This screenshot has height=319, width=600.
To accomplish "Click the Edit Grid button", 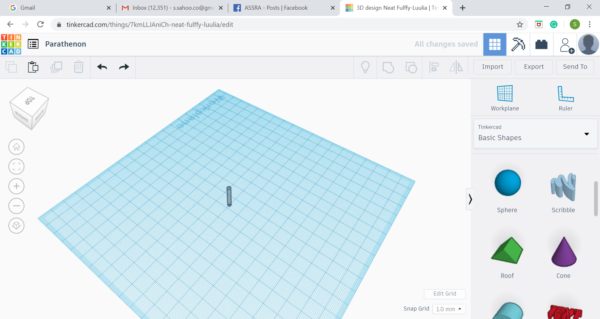I will (x=445, y=294).
